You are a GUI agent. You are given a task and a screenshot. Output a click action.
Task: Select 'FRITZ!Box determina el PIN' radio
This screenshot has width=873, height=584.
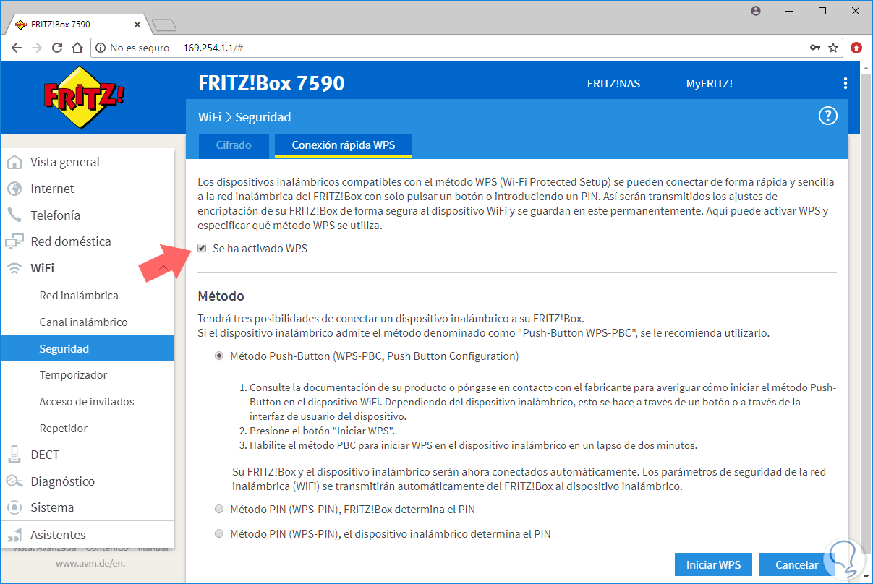219,510
